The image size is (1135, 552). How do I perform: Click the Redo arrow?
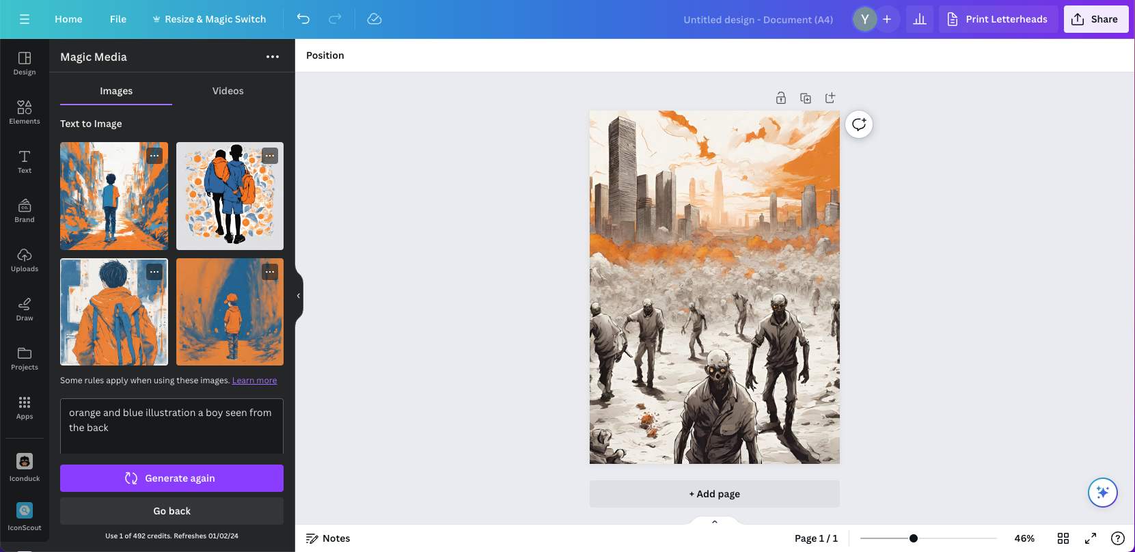[x=335, y=19]
